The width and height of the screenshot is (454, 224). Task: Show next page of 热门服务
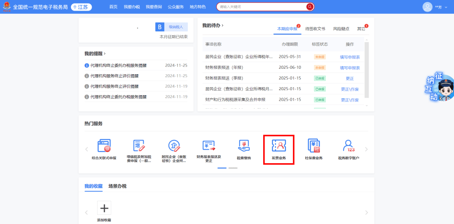(366, 149)
